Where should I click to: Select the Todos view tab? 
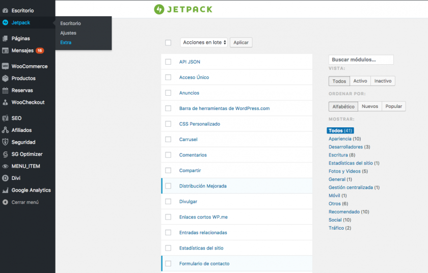click(339, 81)
